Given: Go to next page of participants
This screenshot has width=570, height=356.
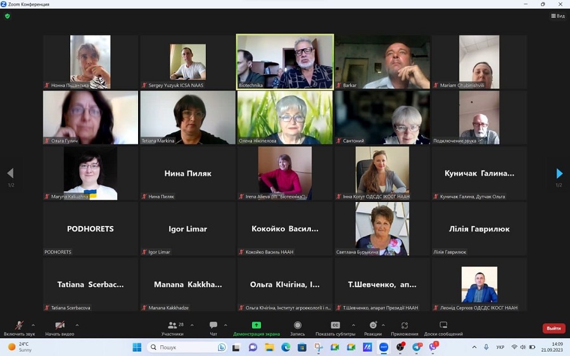Looking at the screenshot, I should [x=559, y=174].
